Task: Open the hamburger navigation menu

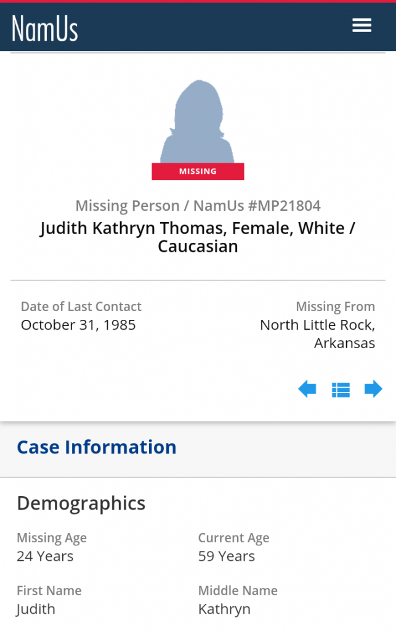Action: point(362,25)
